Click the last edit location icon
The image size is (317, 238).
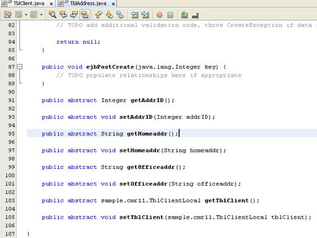click(x=8, y=14)
